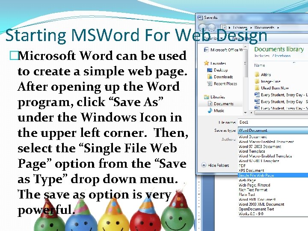The image size is (308, 231).
Task: Open the Image-Line folder
Action: (267, 81)
